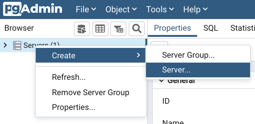Open the Object menu dropdown

[121, 10]
